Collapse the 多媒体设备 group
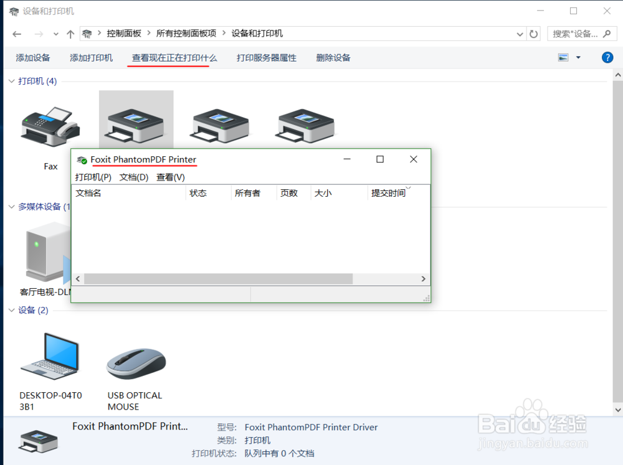The width and height of the screenshot is (623, 465). (x=11, y=207)
